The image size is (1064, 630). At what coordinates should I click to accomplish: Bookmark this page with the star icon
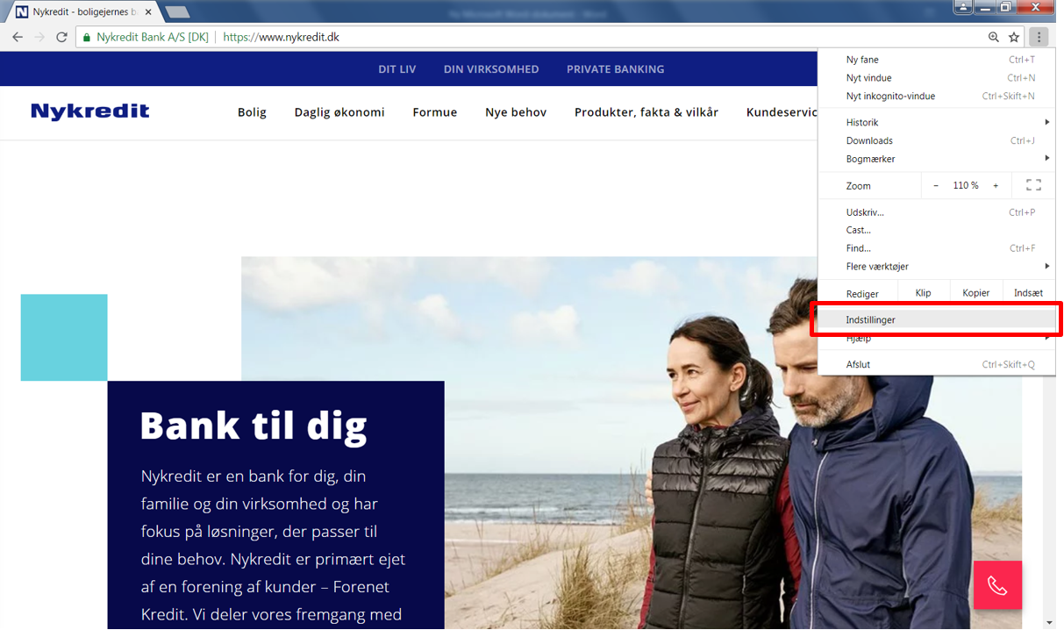pyautogui.click(x=1014, y=37)
